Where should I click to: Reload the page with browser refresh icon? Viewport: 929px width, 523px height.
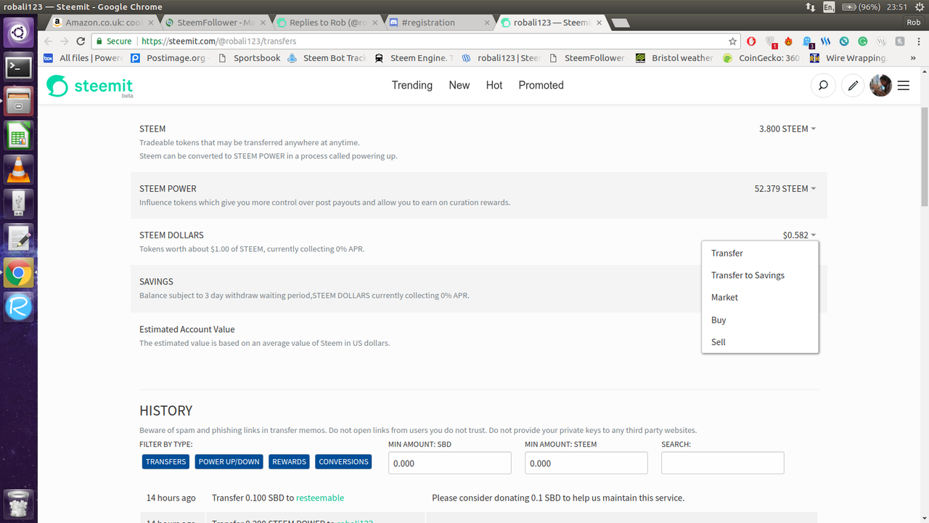tap(81, 41)
